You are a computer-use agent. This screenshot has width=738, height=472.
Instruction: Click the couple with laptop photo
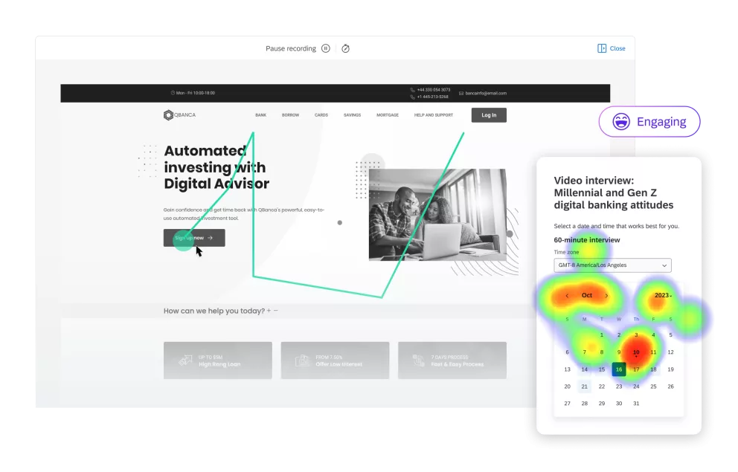click(437, 215)
